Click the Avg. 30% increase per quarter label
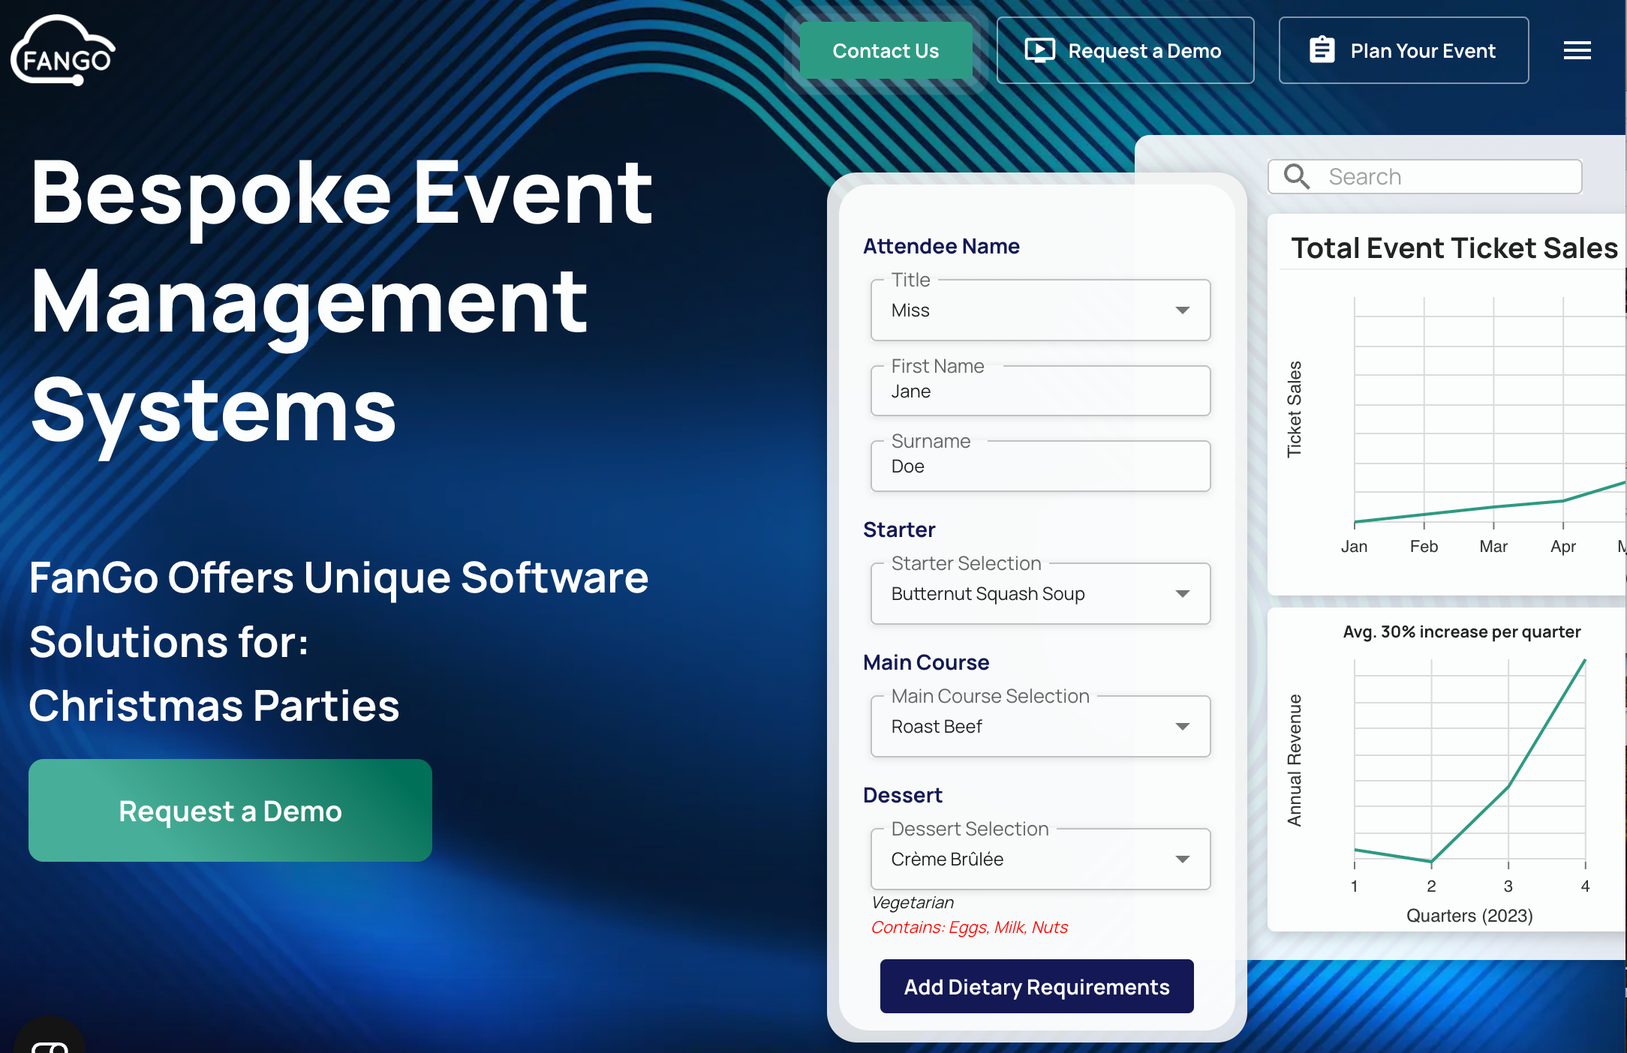1627x1053 pixels. (x=1462, y=631)
